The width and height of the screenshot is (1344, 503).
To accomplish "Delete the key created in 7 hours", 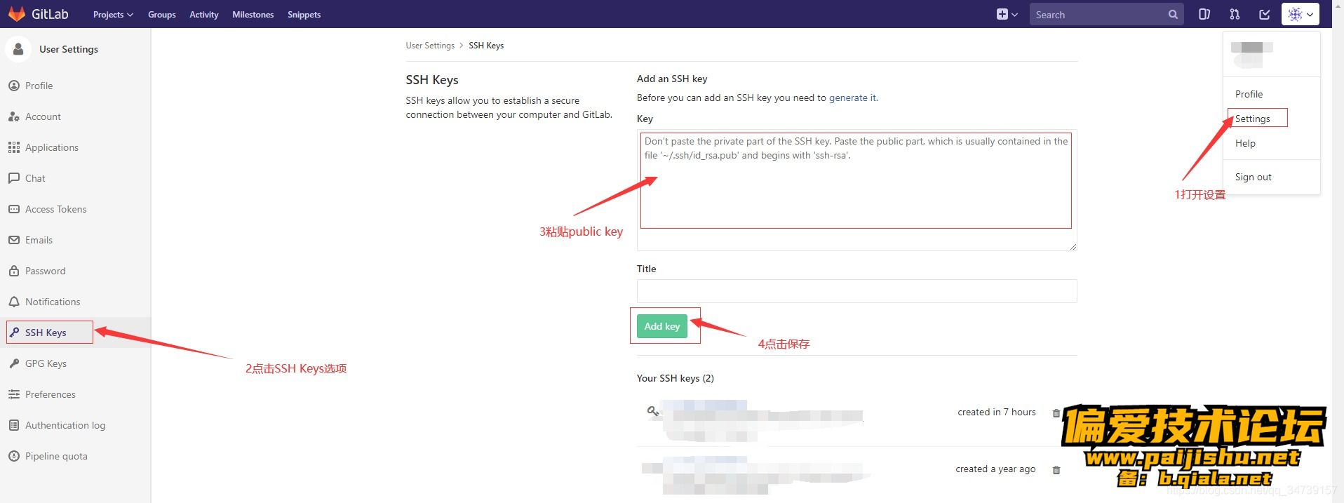I will click(1056, 413).
